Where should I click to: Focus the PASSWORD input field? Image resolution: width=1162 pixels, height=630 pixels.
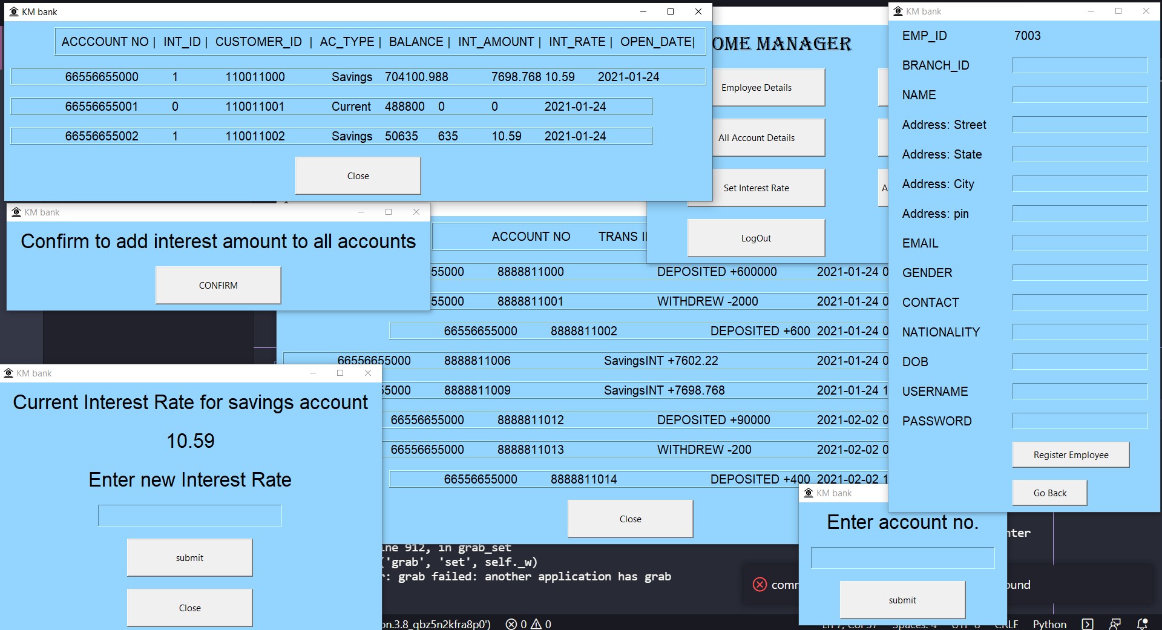(1080, 421)
